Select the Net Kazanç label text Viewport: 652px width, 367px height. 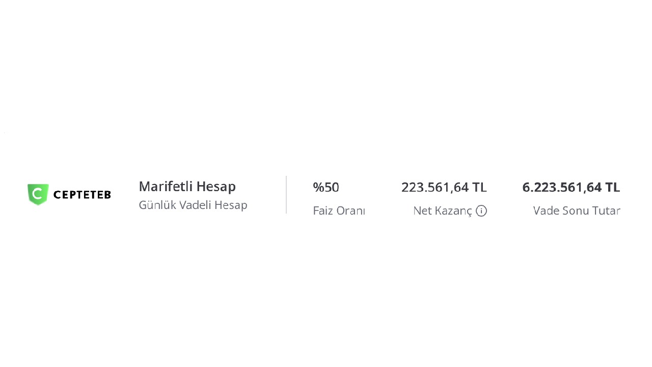click(443, 211)
